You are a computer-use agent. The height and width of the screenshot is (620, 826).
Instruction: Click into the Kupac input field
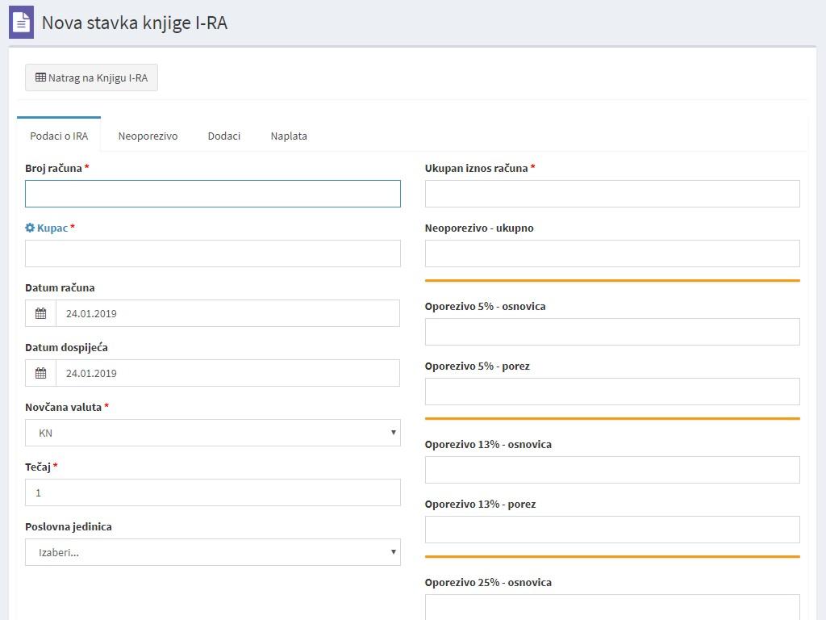(x=213, y=253)
